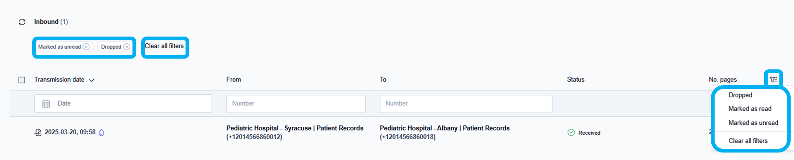Remove the 'Marked as unread' filter chip

coord(86,47)
